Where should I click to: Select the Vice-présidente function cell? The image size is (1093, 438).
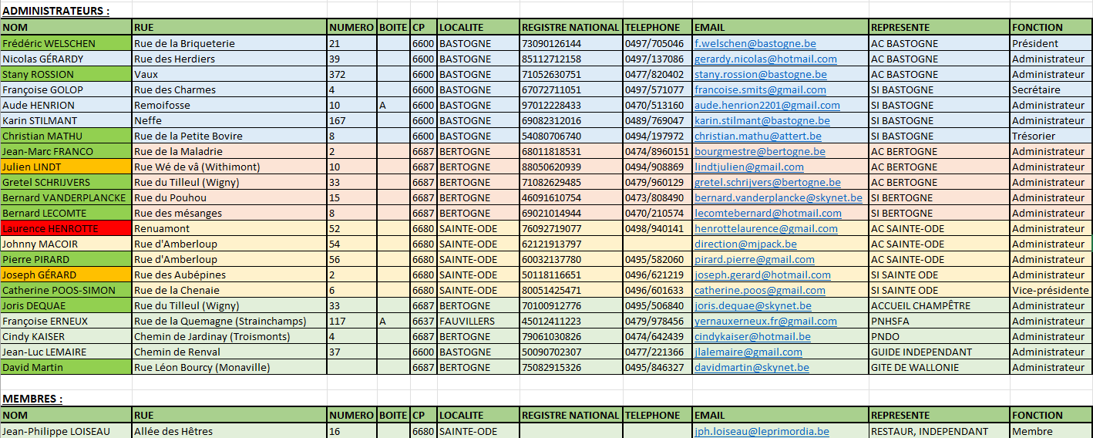[1048, 291]
